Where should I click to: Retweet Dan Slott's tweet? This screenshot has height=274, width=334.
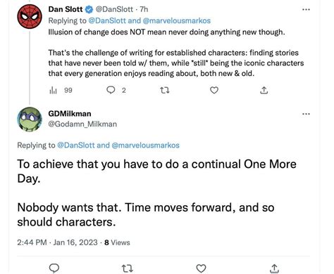click(164, 90)
